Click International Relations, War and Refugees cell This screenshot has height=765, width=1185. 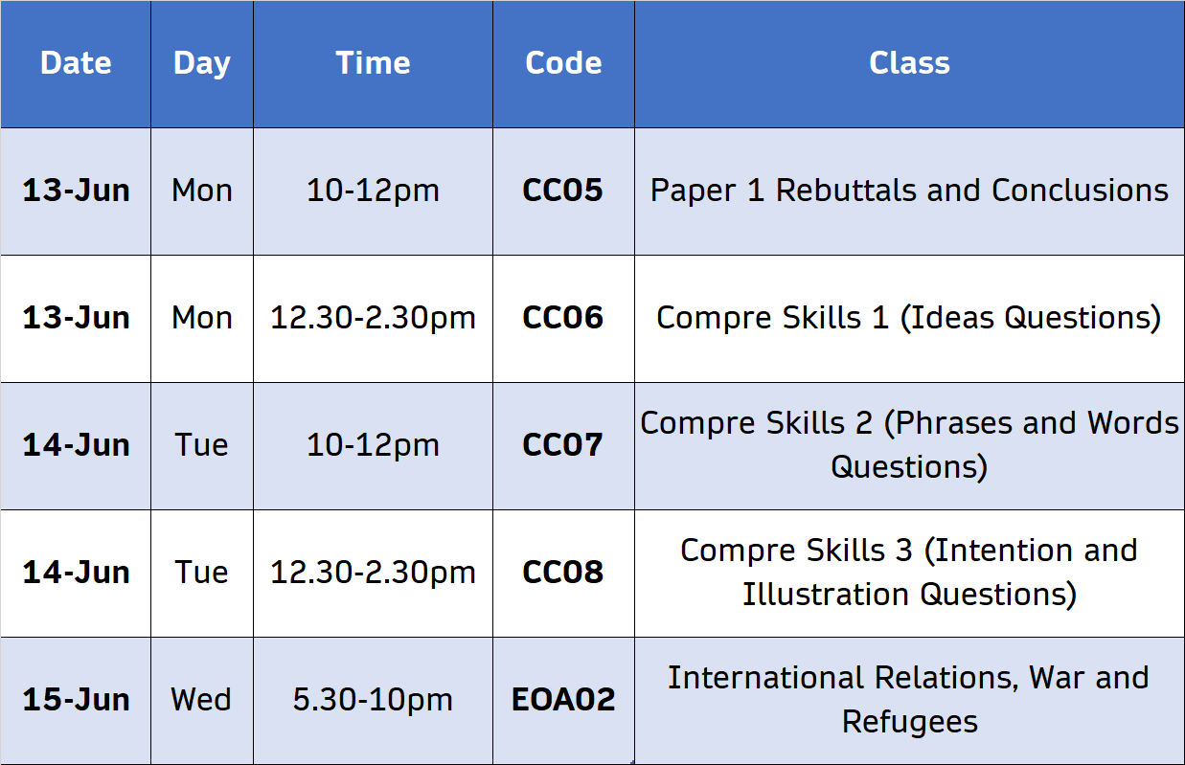coord(909,700)
